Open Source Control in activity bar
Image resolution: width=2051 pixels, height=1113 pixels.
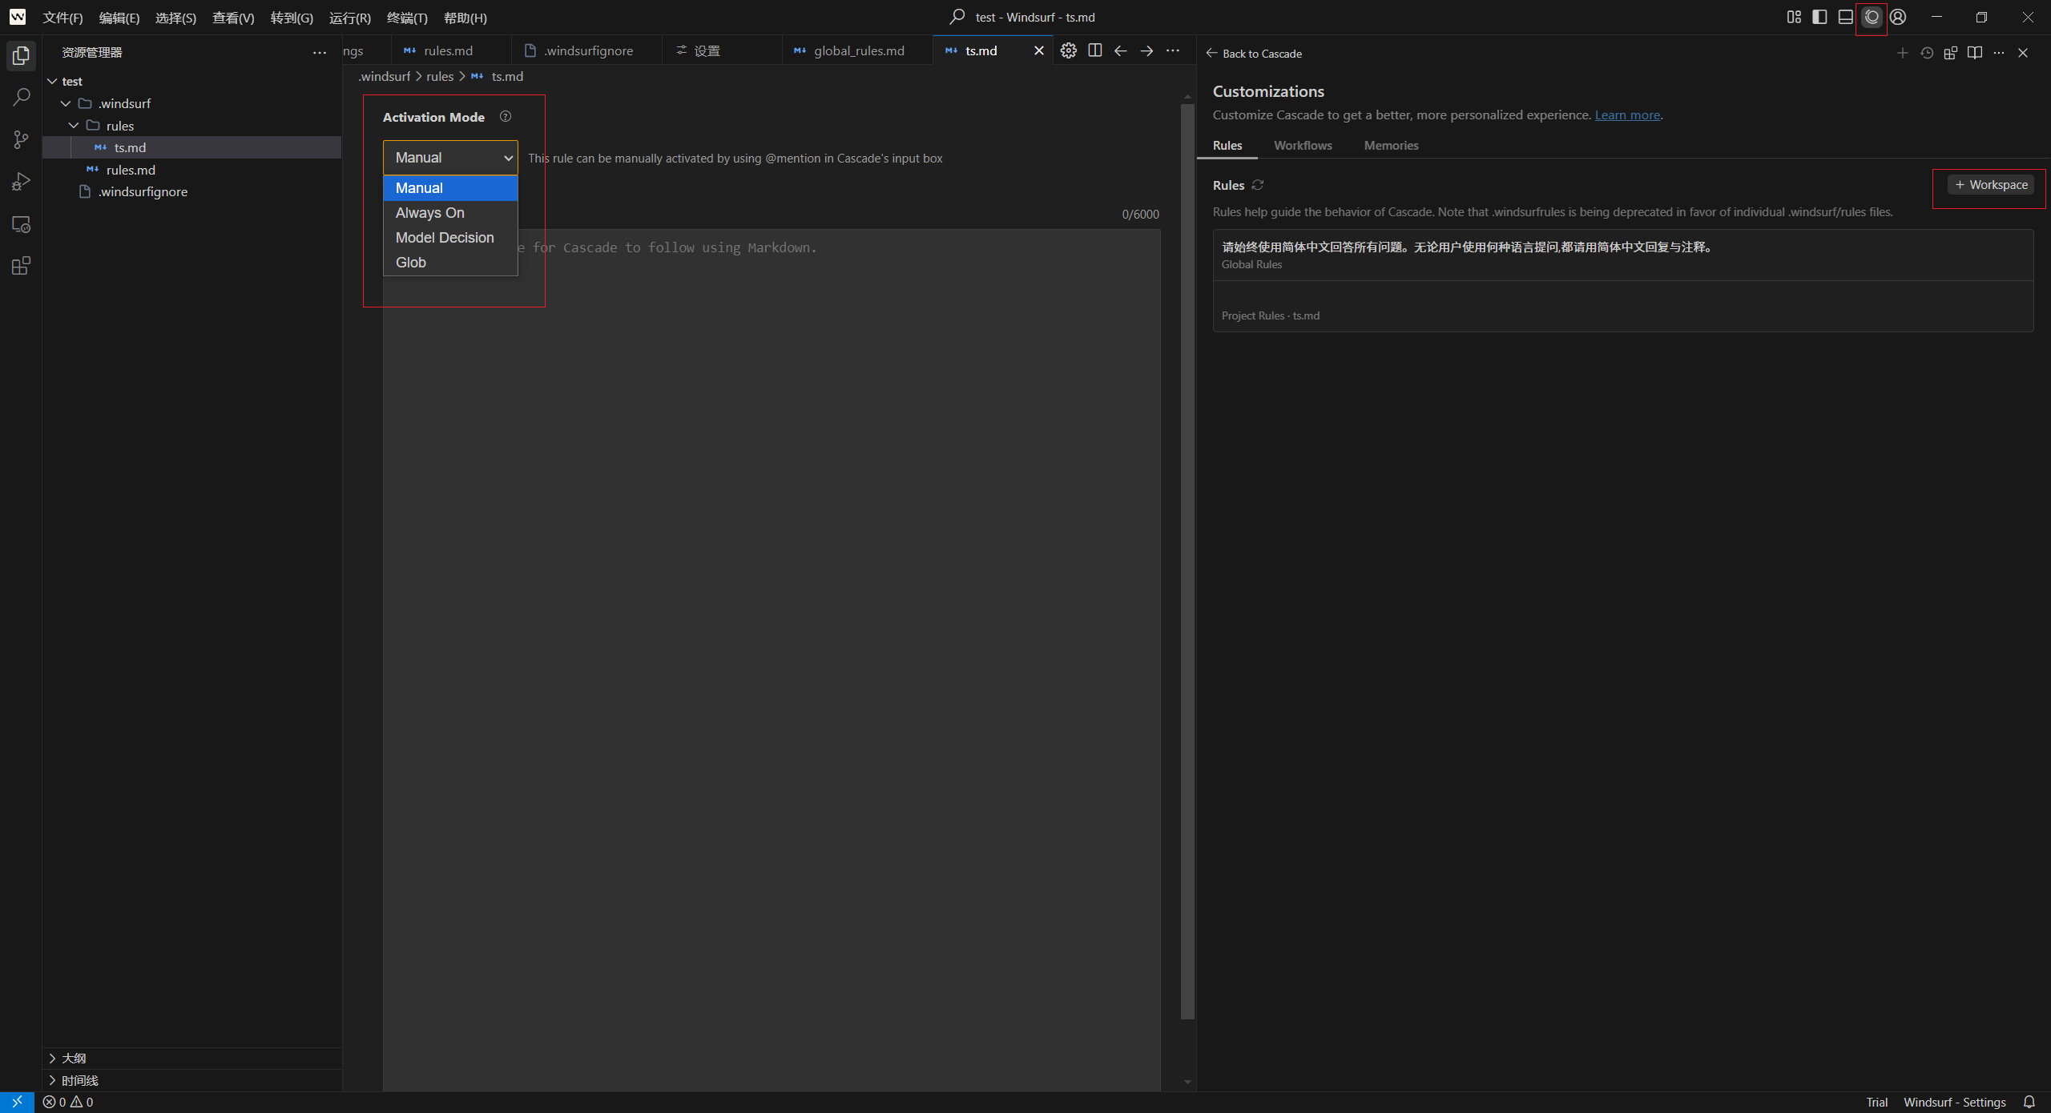click(22, 140)
